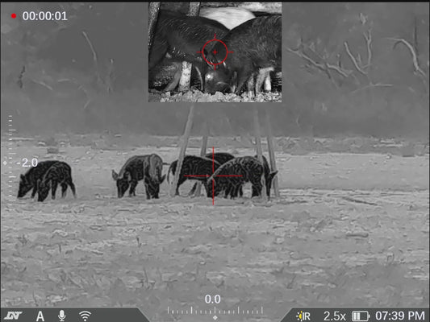Toggle the microphone icon
The width and height of the screenshot is (430, 322).
[62, 316]
